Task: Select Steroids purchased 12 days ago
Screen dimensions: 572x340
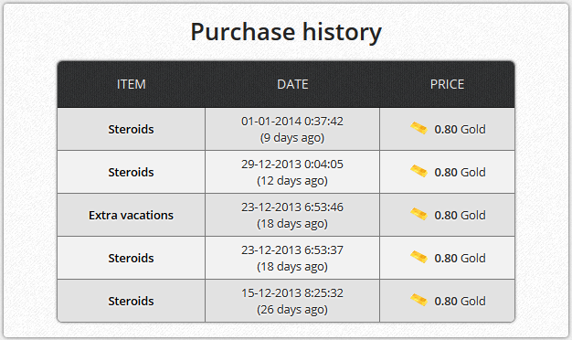Action: coord(131,172)
